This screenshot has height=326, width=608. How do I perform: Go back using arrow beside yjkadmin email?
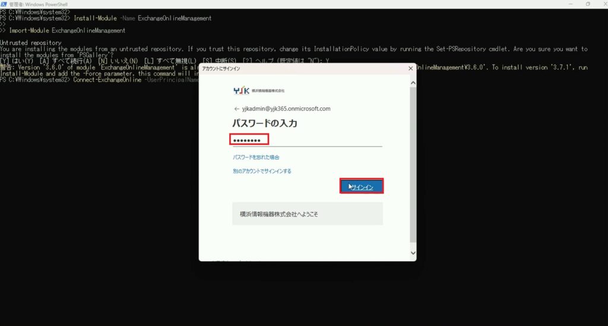tap(236, 109)
